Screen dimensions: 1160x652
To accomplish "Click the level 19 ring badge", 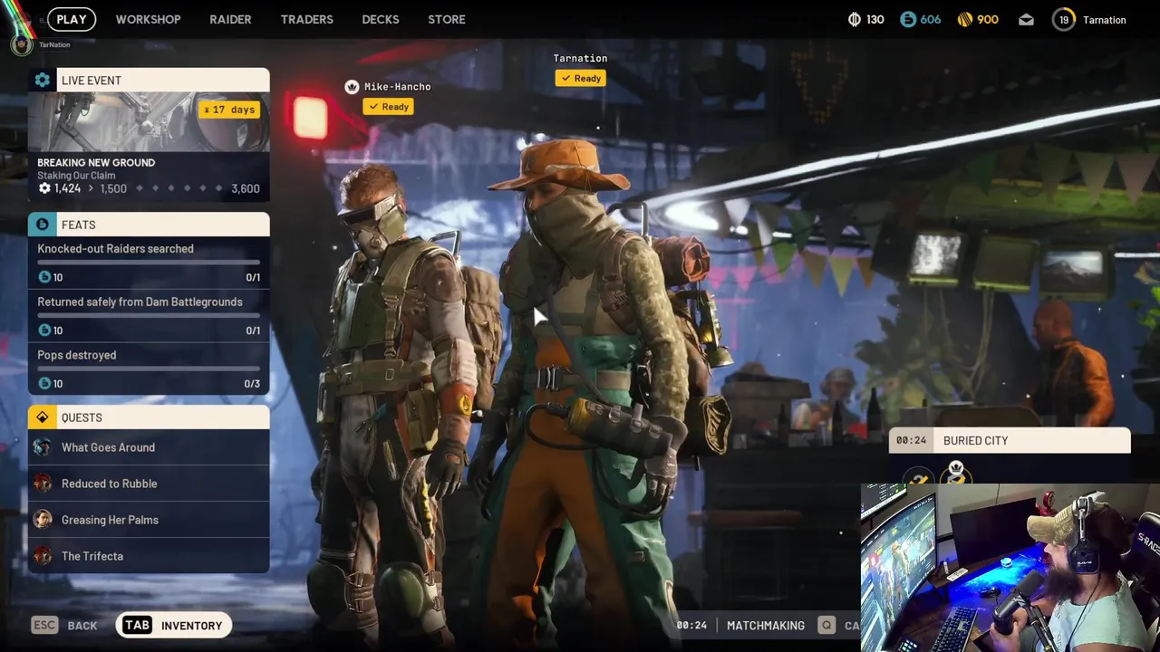I will pos(1064,20).
